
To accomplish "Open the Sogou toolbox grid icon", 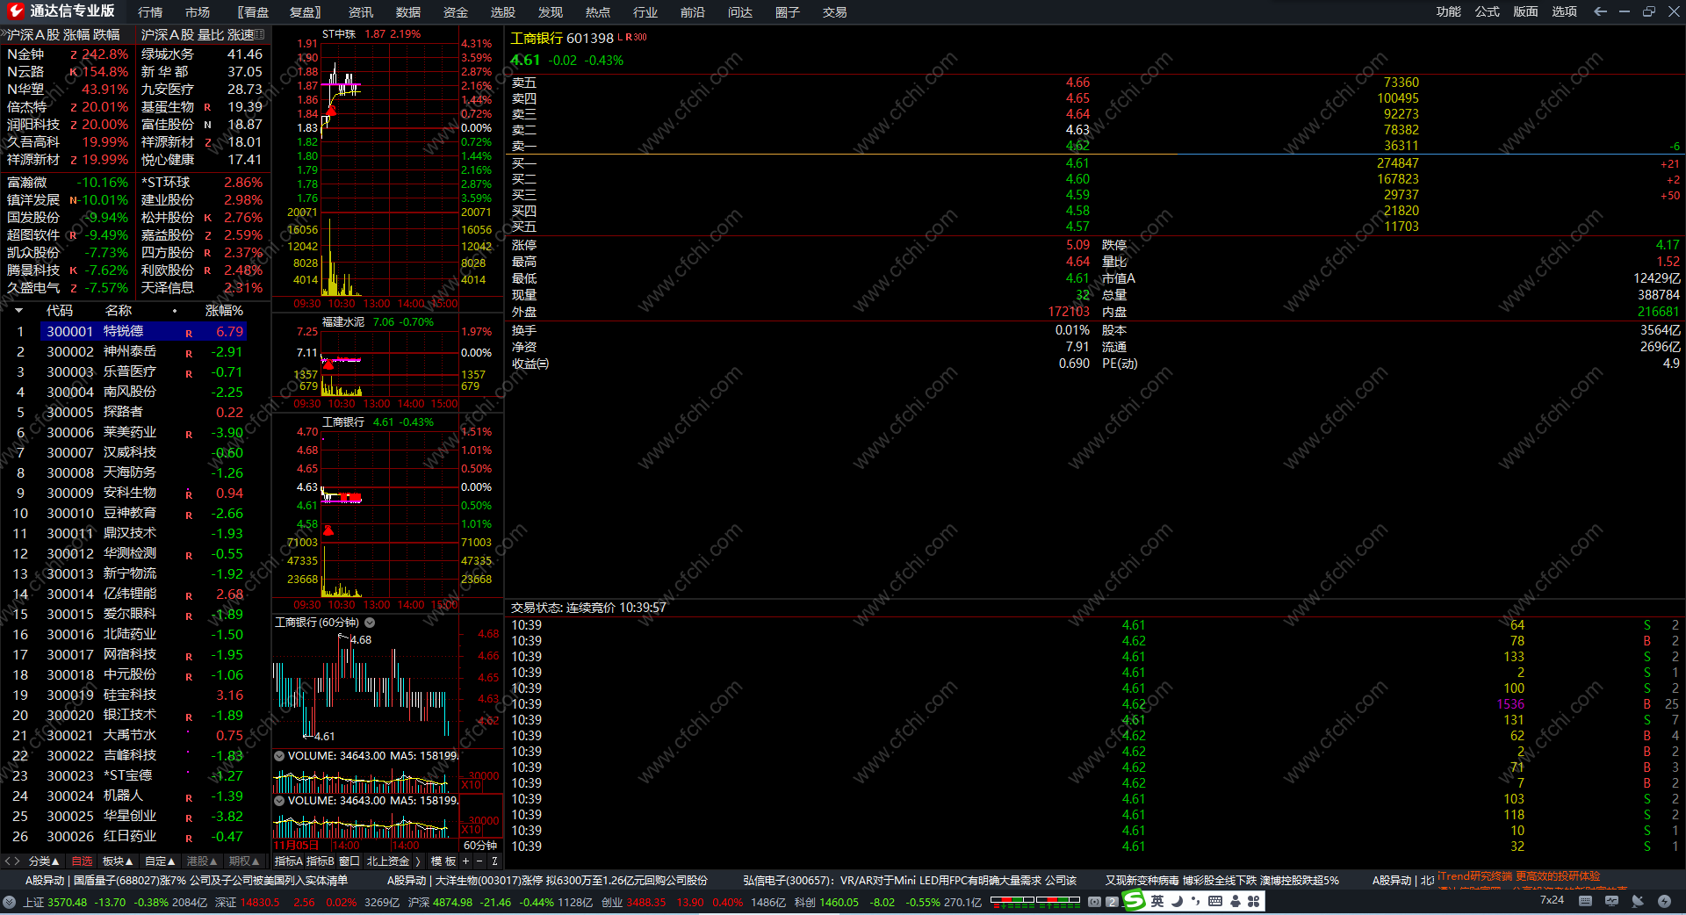I will click(x=1253, y=901).
